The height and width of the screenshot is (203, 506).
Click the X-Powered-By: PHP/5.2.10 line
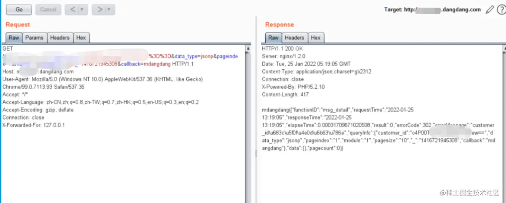pos(293,87)
